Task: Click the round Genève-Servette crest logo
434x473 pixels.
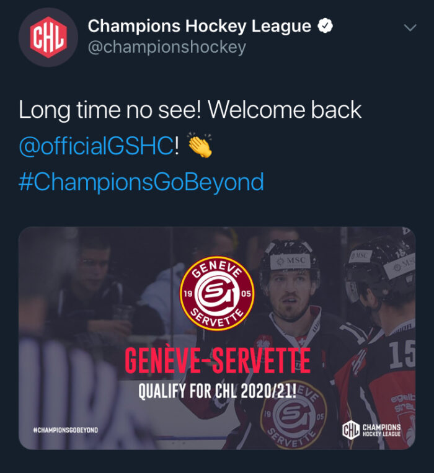Action: click(x=216, y=293)
